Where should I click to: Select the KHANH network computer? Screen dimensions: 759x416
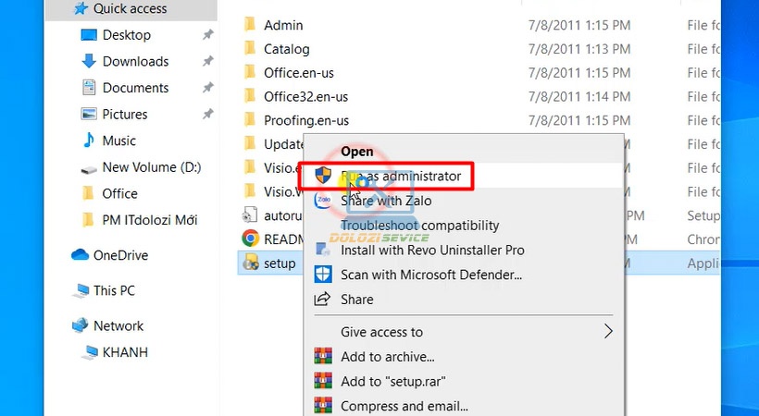(x=125, y=352)
